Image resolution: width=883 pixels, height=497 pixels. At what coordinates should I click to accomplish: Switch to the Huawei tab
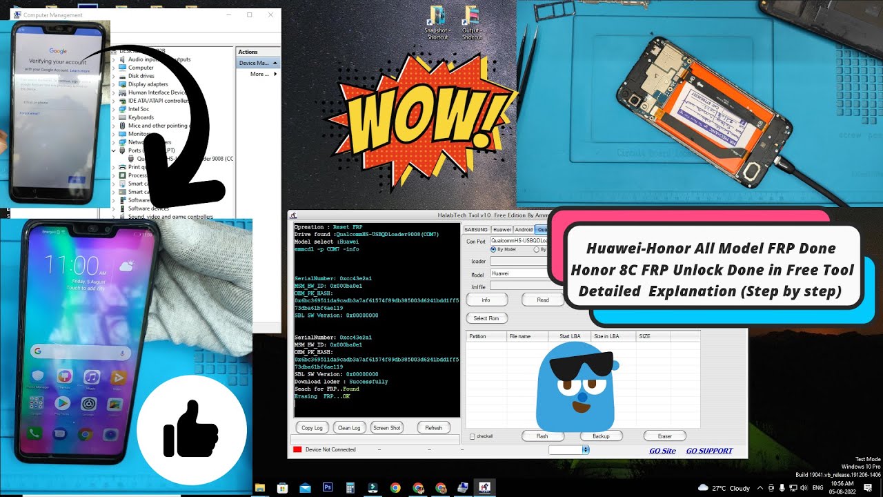coord(502,229)
